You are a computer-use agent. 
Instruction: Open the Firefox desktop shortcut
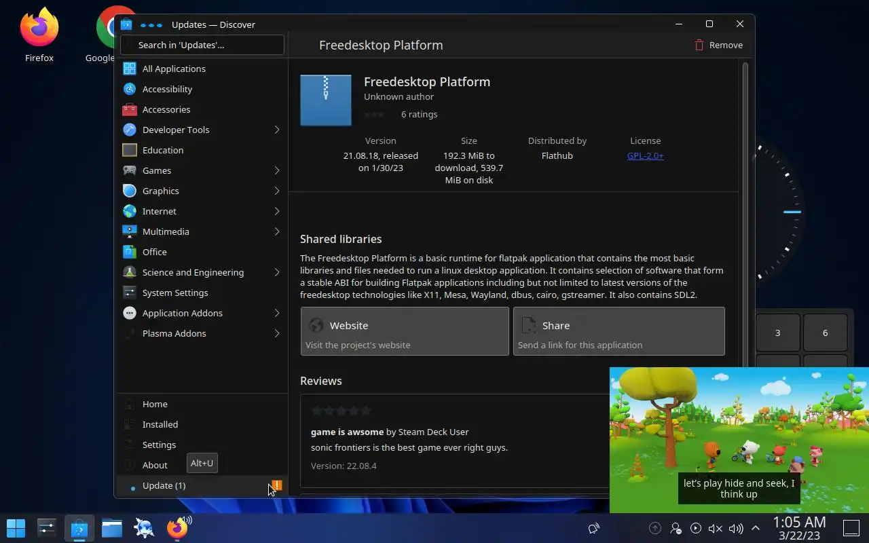[39, 35]
